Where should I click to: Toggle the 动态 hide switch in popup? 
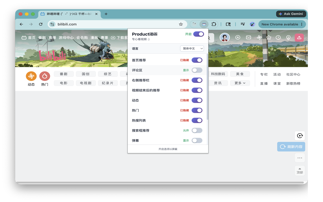[197, 100]
